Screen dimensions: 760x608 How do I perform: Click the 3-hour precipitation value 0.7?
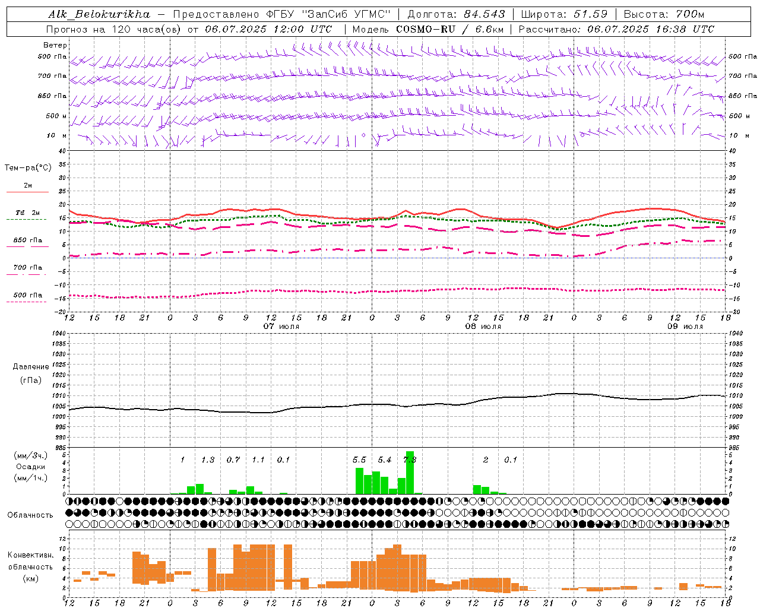(233, 460)
